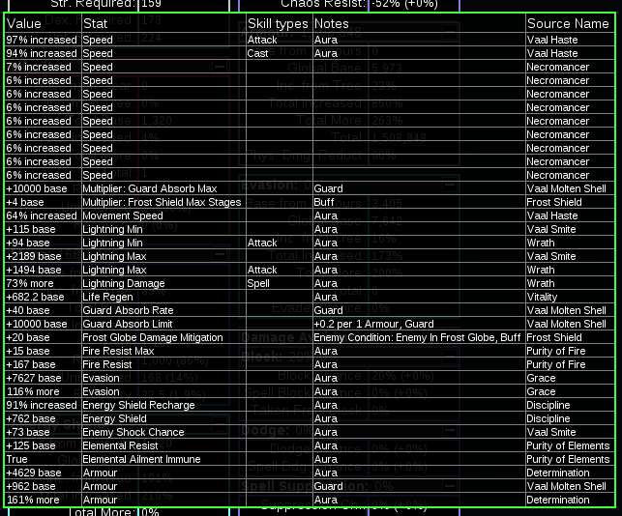This screenshot has width=622, height=516.
Task: Select +10000 base Guard Absorb Max value
Action: pos(37,188)
